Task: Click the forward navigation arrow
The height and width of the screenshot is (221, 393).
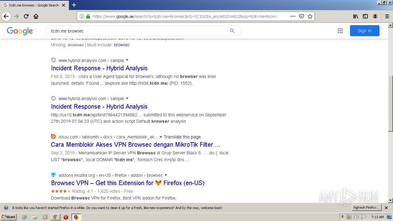Action: [x=17, y=16]
